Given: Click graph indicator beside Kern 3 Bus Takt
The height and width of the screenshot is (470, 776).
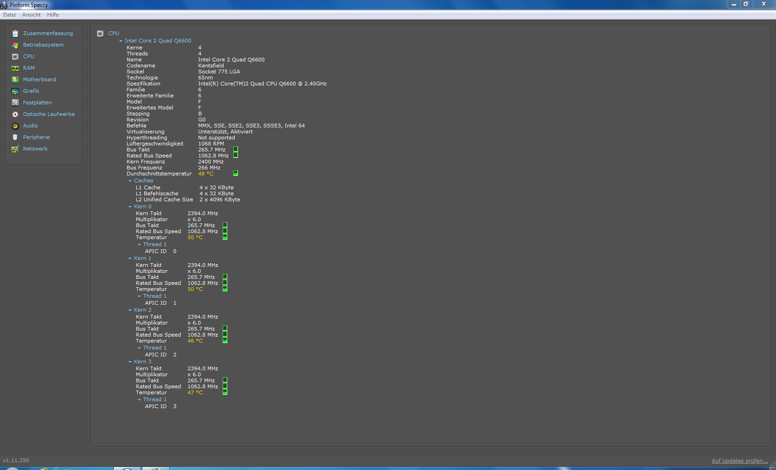Looking at the screenshot, I should pos(225,380).
